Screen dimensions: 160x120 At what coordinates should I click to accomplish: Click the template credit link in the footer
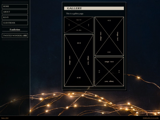click(151, 118)
